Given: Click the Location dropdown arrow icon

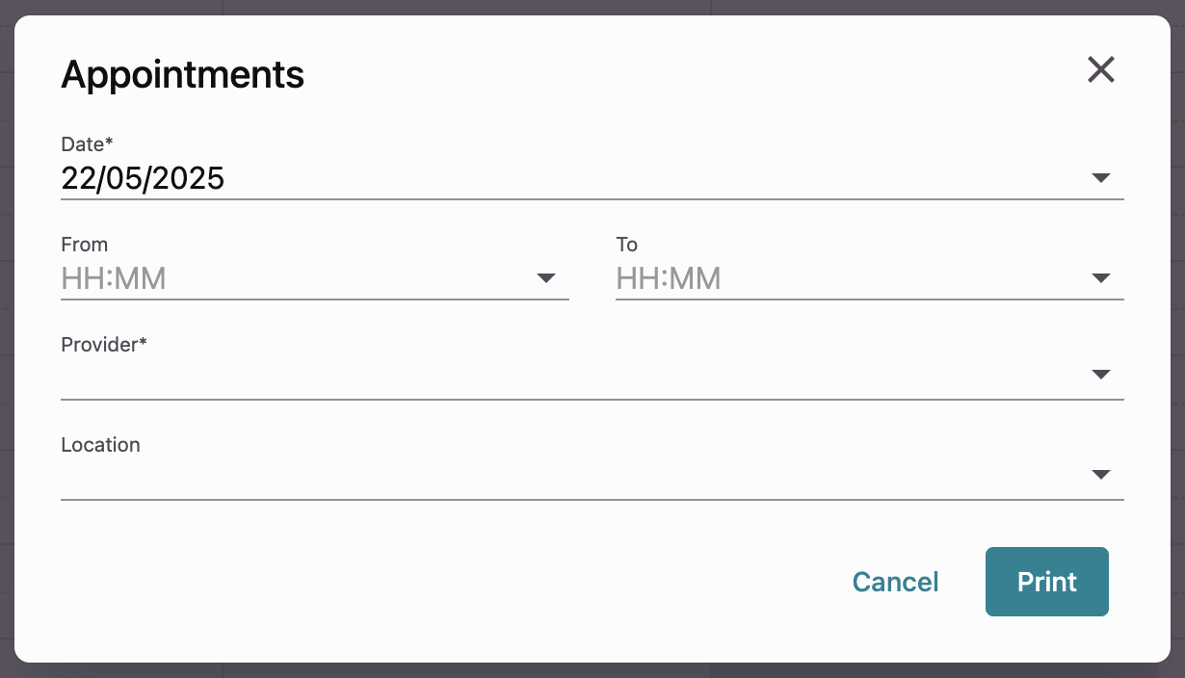Looking at the screenshot, I should click(1100, 474).
